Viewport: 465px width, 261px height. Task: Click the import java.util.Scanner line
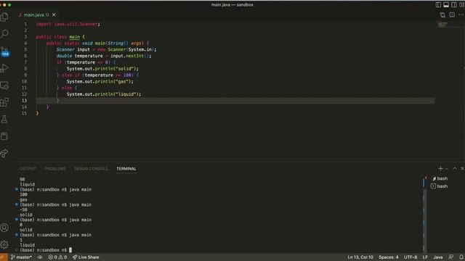pos(68,24)
